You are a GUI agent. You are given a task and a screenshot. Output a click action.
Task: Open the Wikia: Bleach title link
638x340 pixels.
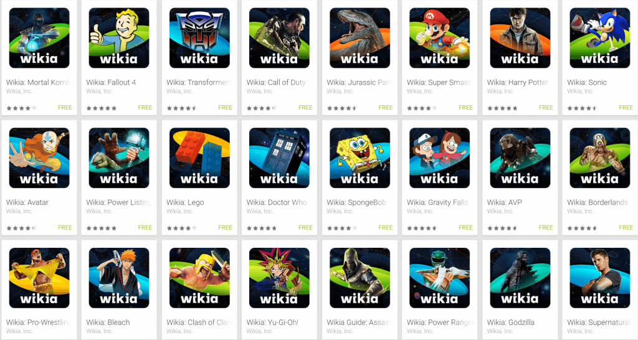coord(108,322)
